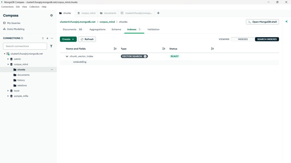The height and width of the screenshot is (163, 291).
Task: Expand the sample_mflix database
Action: click(x=8, y=96)
